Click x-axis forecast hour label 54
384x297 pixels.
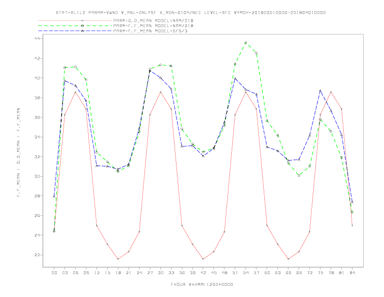[x=246, y=273]
